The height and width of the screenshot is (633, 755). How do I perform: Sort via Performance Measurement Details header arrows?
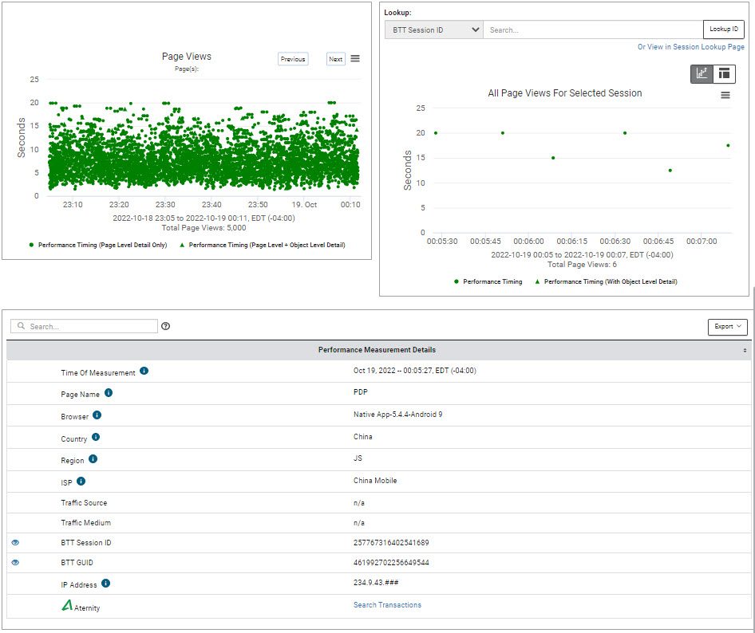745,350
